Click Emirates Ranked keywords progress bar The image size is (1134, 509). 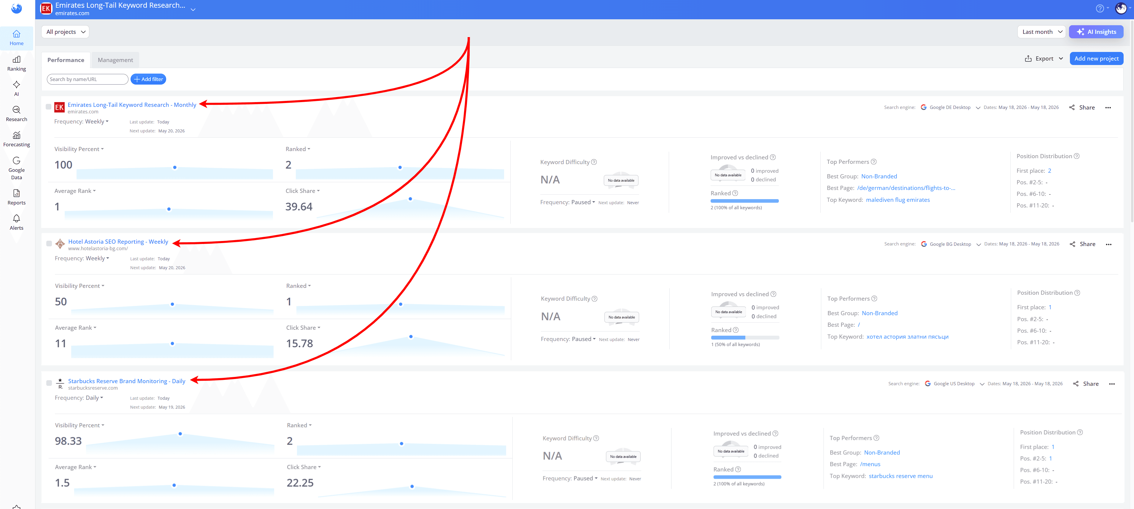(744, 201)
